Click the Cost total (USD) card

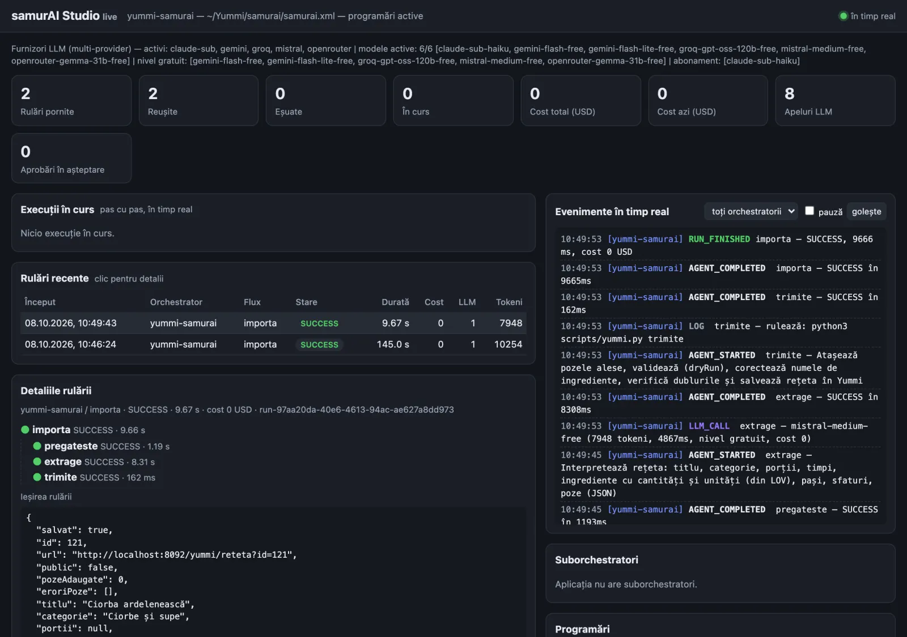pyautogui.click(x=580, y=101)
